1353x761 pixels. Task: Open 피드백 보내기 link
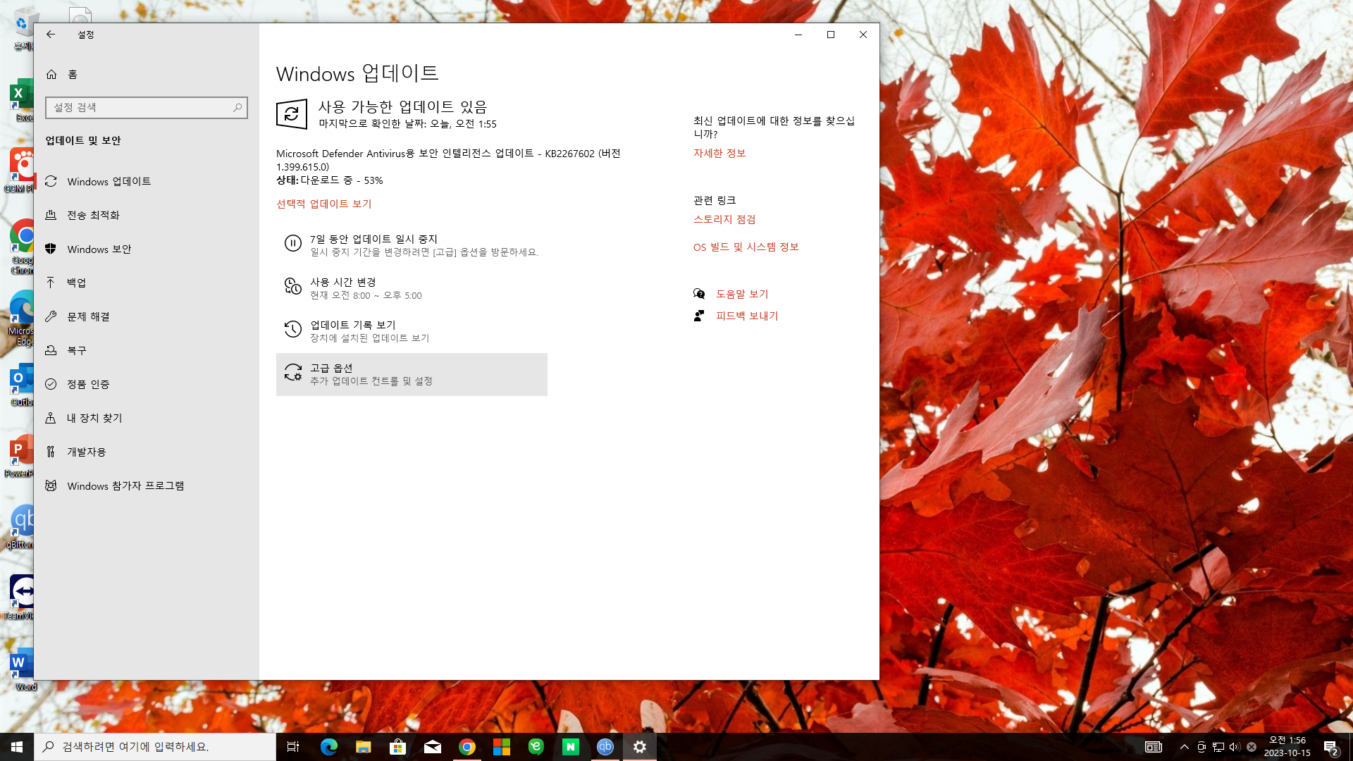coord(747,316)
